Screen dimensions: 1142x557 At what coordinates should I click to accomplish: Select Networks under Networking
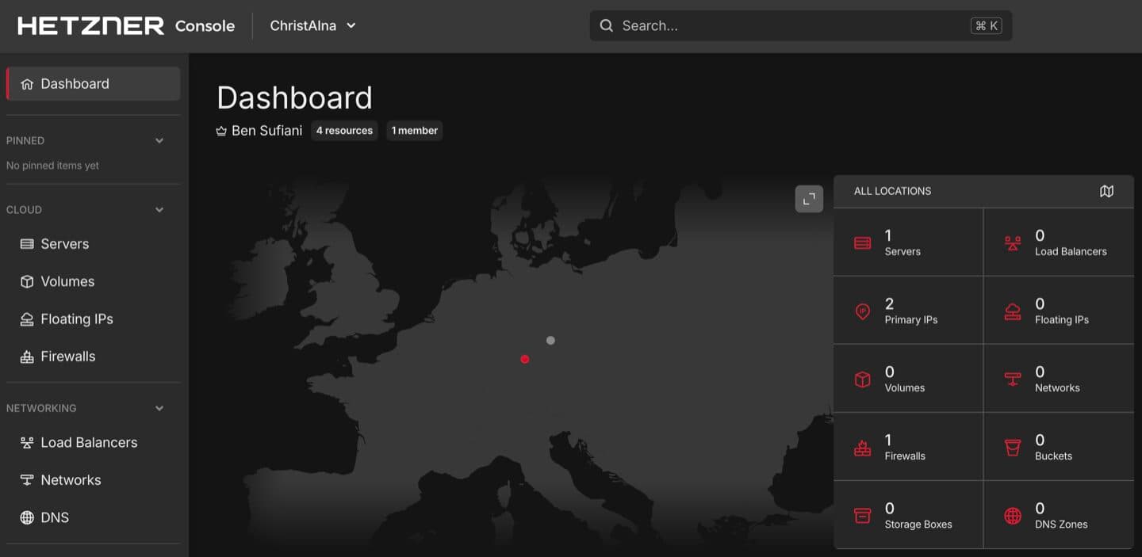[x=71, y=479]
